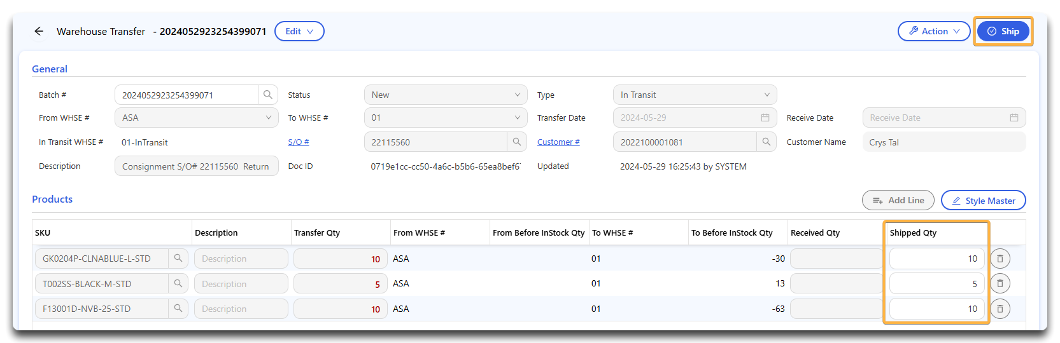This screenshot has width=1060, height=343.
Task: Expand the Status dropdown showing New
Action: 446,95
